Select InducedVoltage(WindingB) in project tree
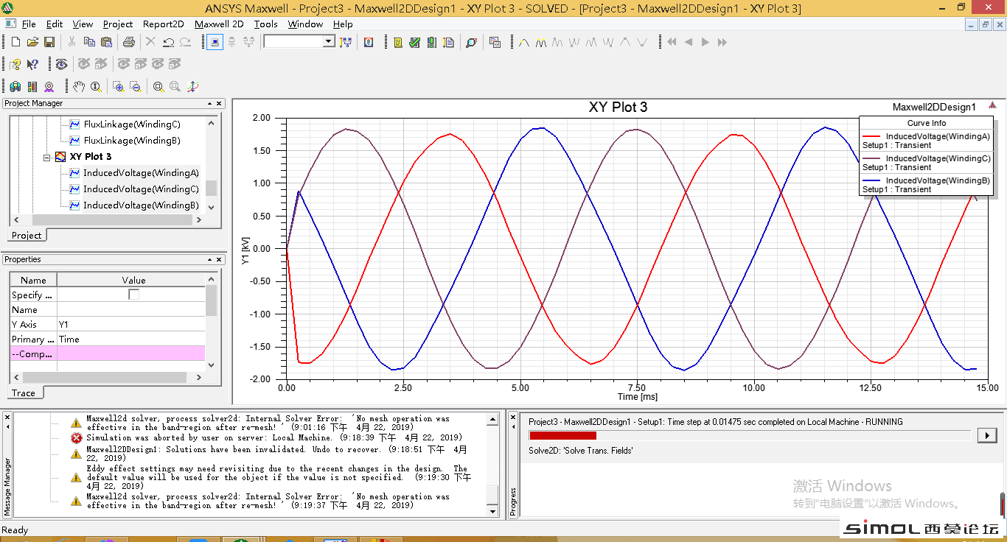 pos(141,205)
